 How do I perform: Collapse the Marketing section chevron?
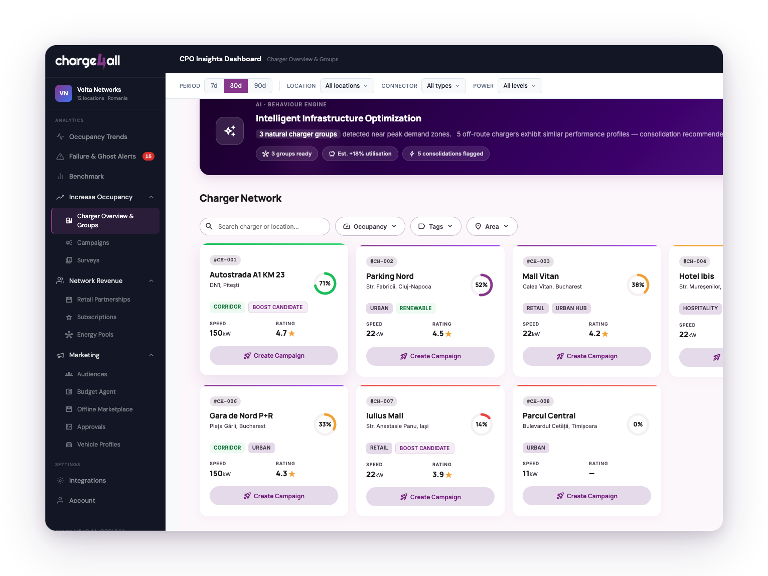coord(151,355)
